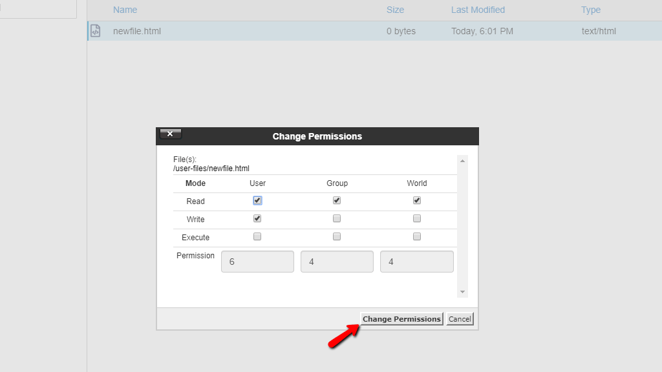The width and height of the screenshot is (662, 372).
Task: Click the dialog scrollbar up arrow
Action: 462,161
